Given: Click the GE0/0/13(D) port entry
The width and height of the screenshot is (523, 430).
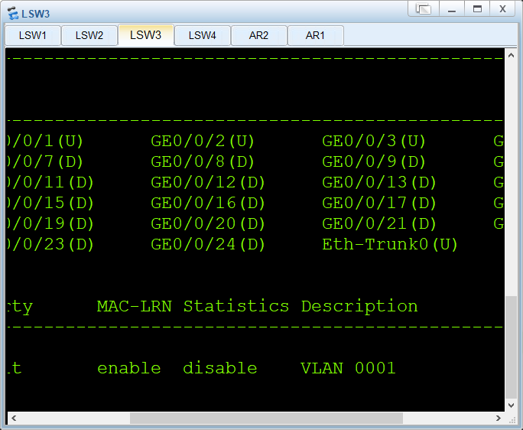Looking at the screenshot, I should pyautogui.click(x=379, y=183).
